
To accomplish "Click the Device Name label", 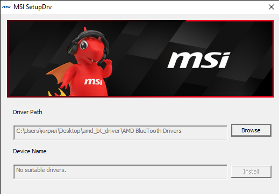I will pyautogui.click(x=30, y=151).
